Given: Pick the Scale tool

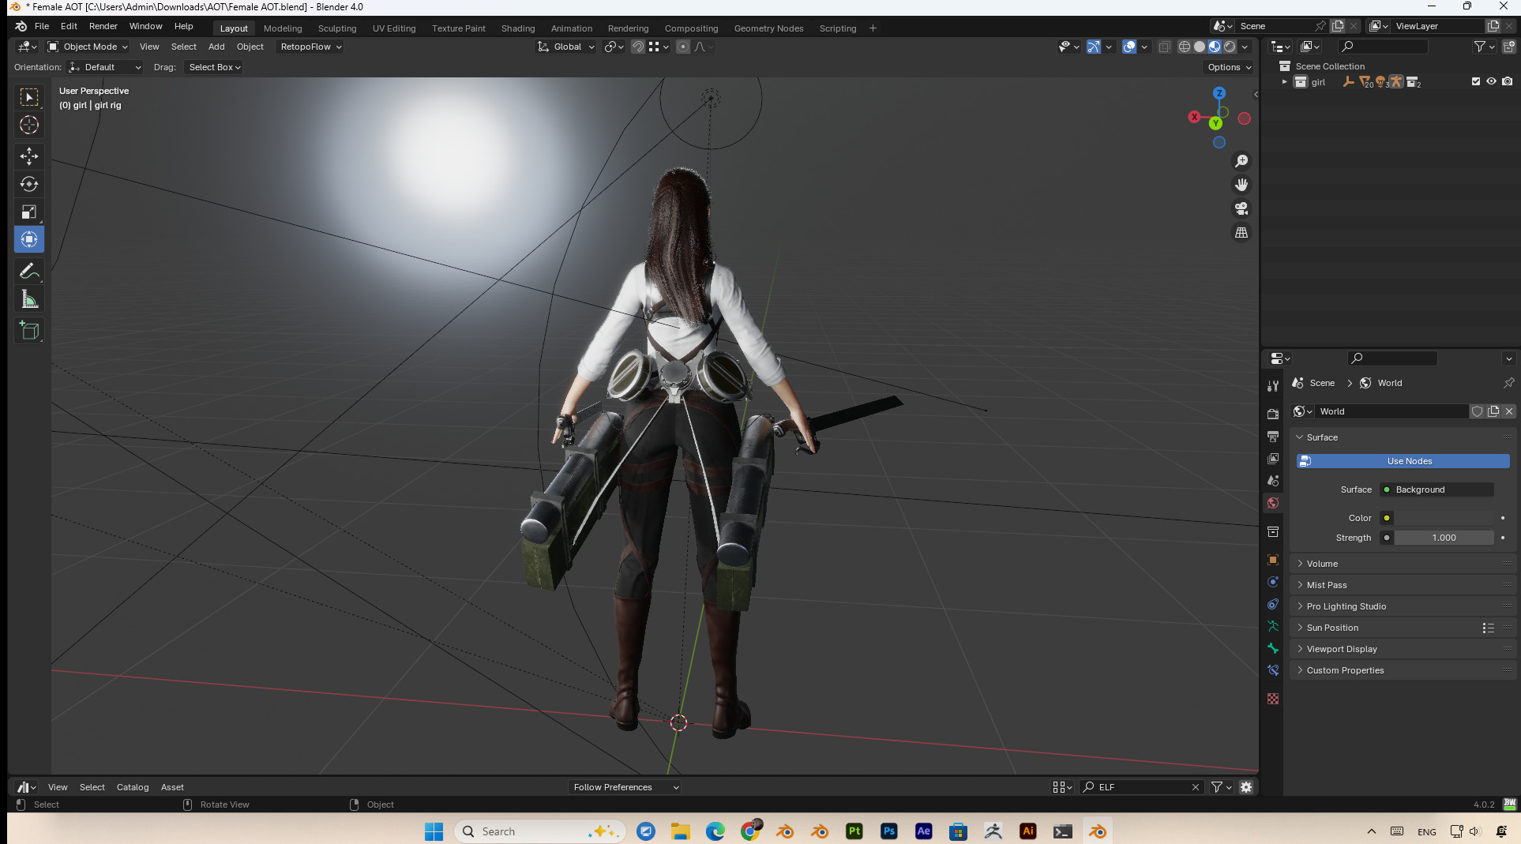Looking at the screenshot, I should pos(29,212).
